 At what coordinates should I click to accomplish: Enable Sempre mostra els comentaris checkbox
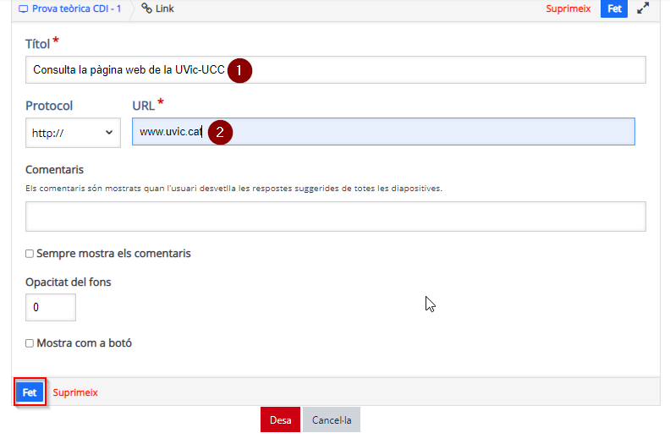click(x=30, y=254)
